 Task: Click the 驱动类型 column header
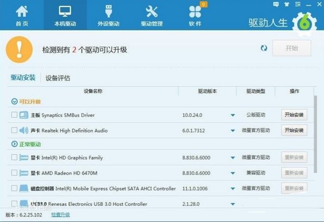point(256,91)
